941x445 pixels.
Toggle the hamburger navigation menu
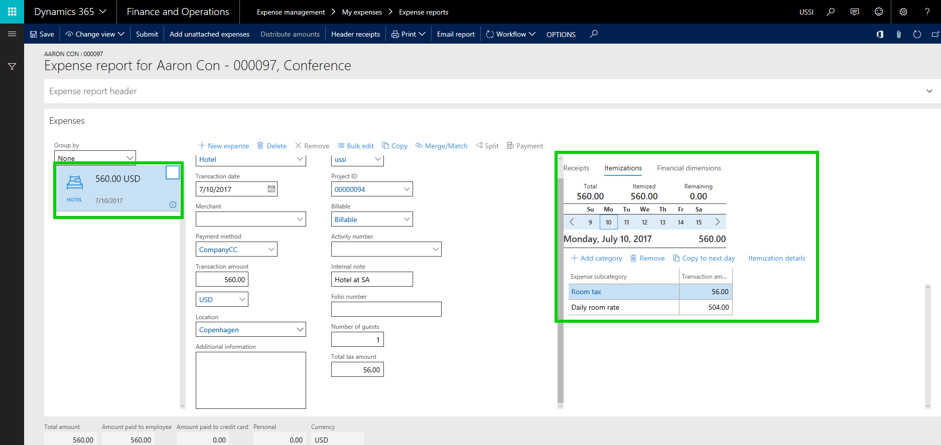pos(12,34)
